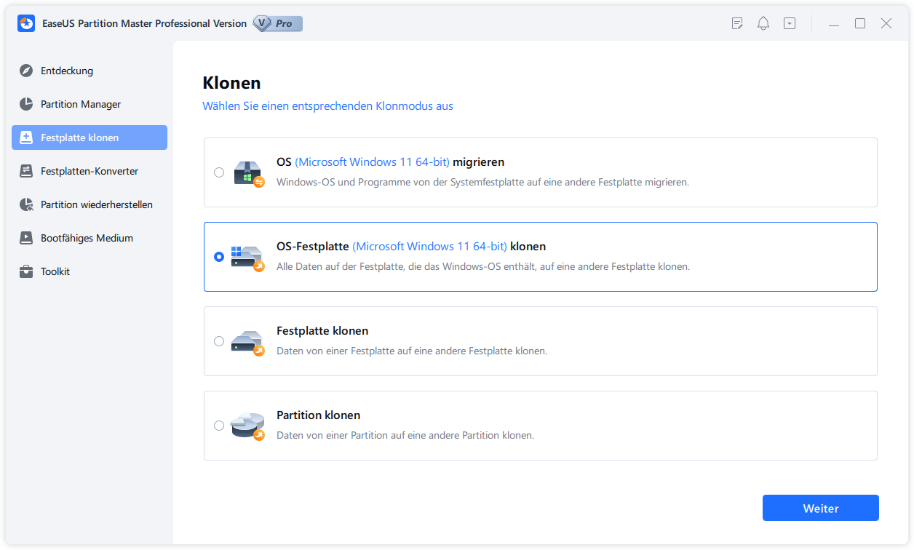Click the Entdeckung compass icon
This screenshot has height=550, width=914.
tap(26, 71)
